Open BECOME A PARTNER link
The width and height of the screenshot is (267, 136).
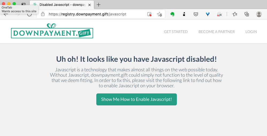click(216, 32)
